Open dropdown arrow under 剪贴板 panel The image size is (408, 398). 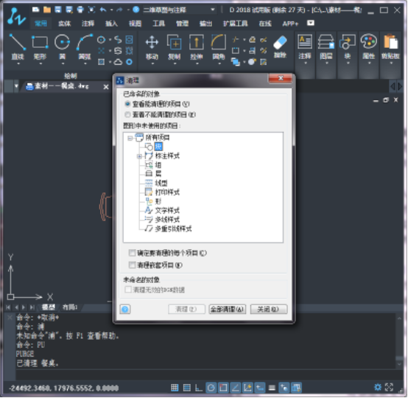coord(391,63)
